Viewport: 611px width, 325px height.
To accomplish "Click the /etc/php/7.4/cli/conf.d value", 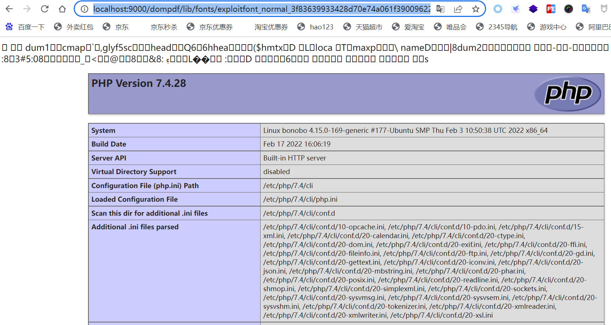I will point(299,213).
